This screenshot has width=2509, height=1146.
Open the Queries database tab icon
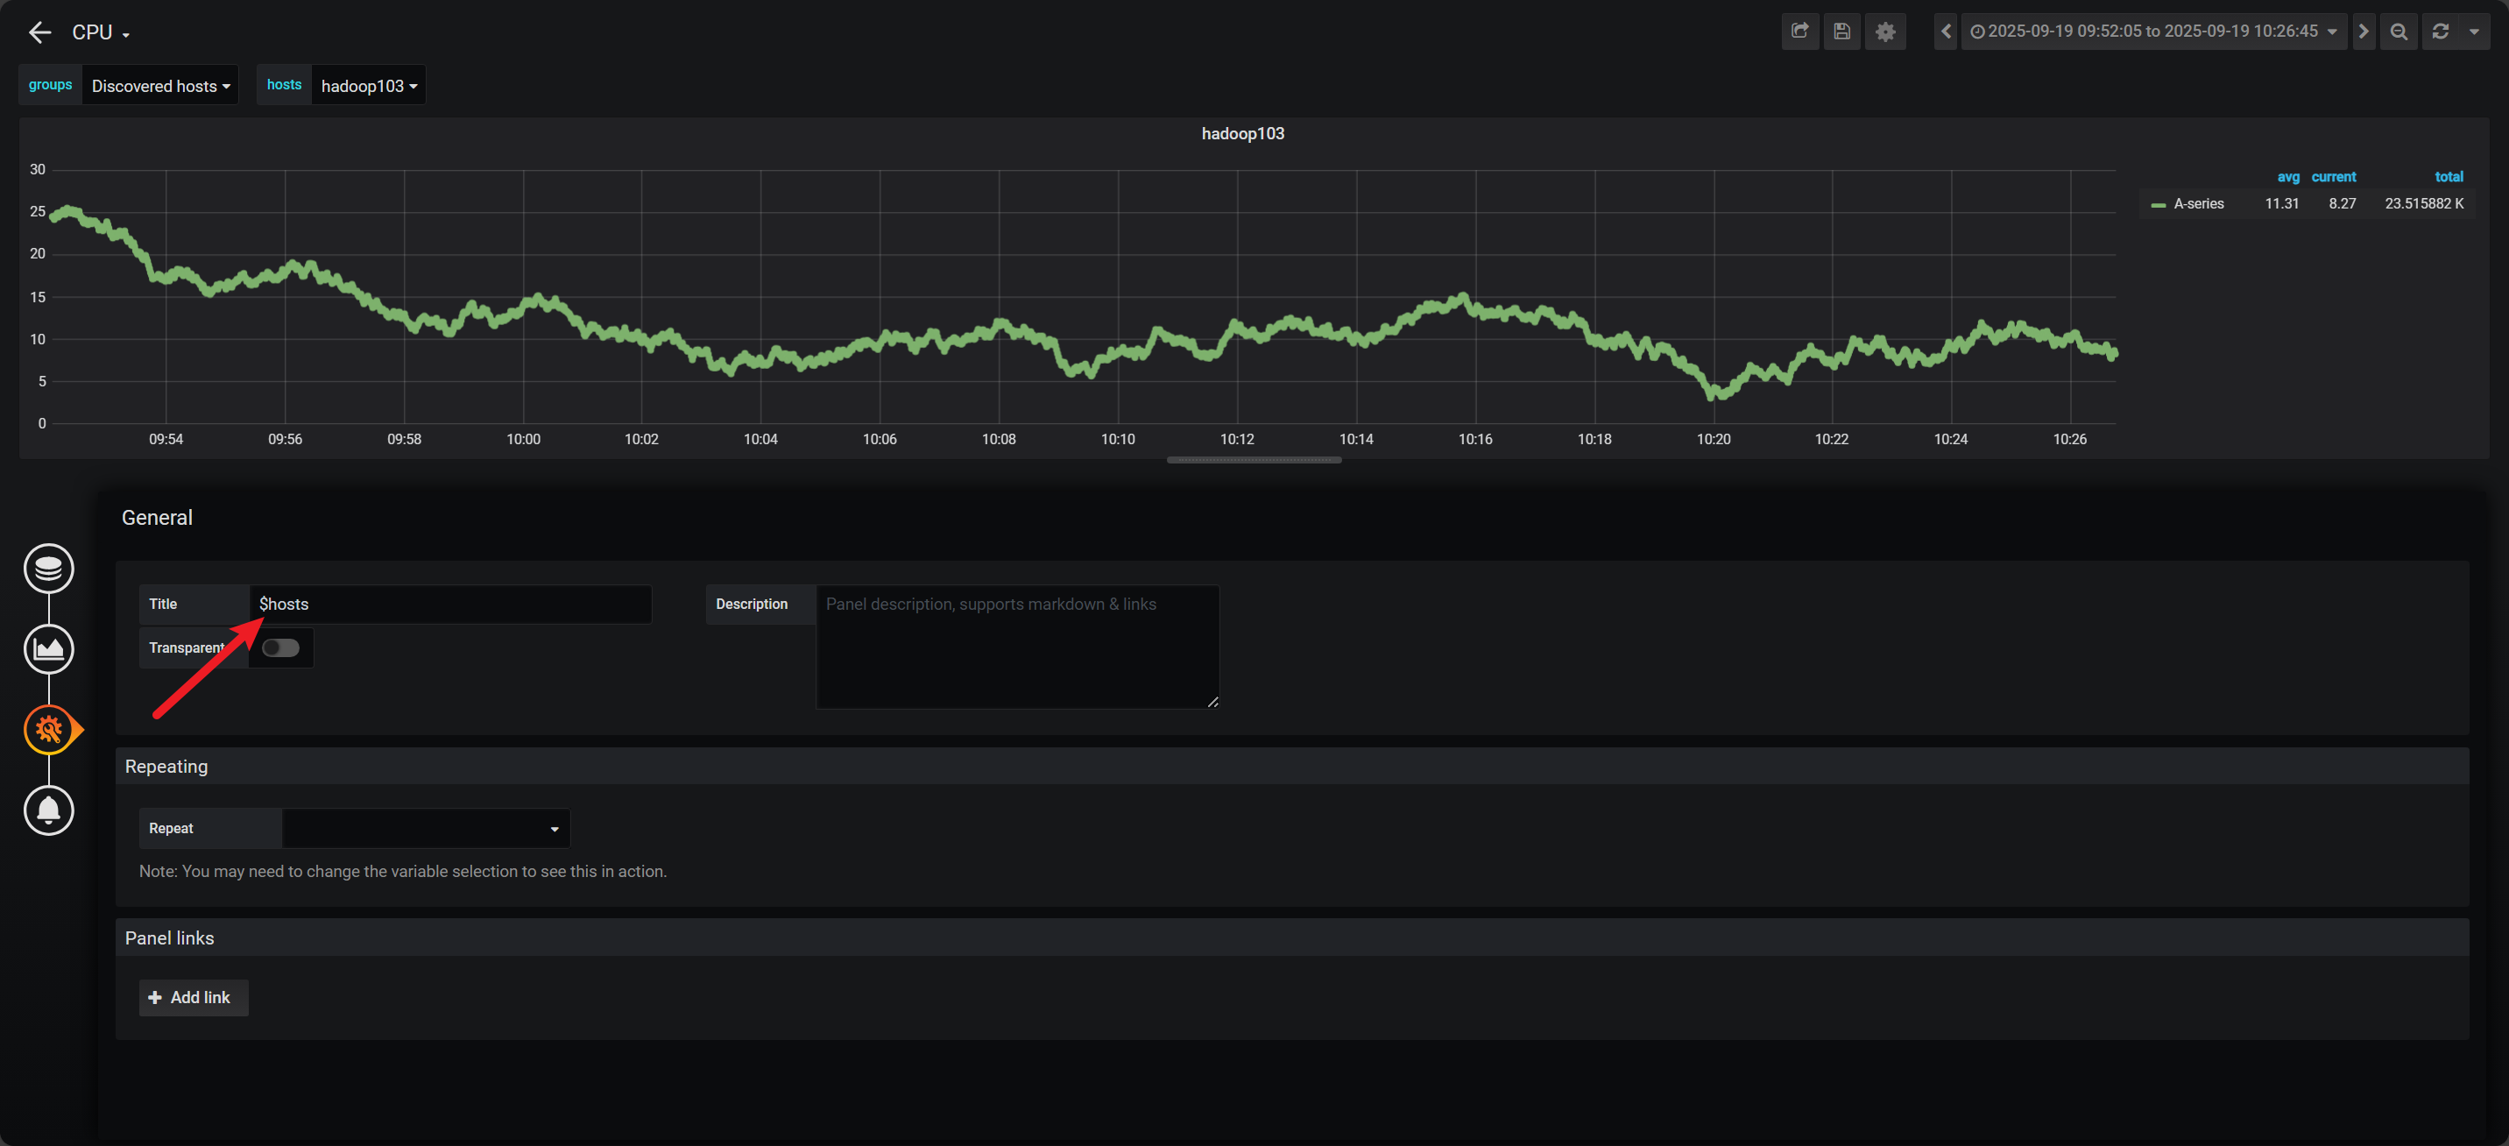point(49,568)
